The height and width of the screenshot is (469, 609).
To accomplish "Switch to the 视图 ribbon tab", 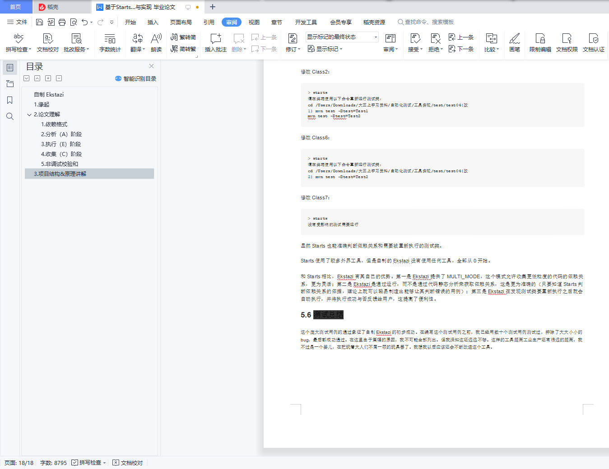I will (x=254, y=22).
